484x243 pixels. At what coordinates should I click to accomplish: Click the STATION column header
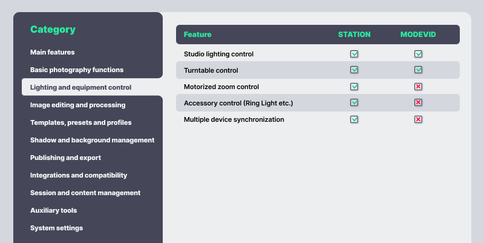pos(355,35)
